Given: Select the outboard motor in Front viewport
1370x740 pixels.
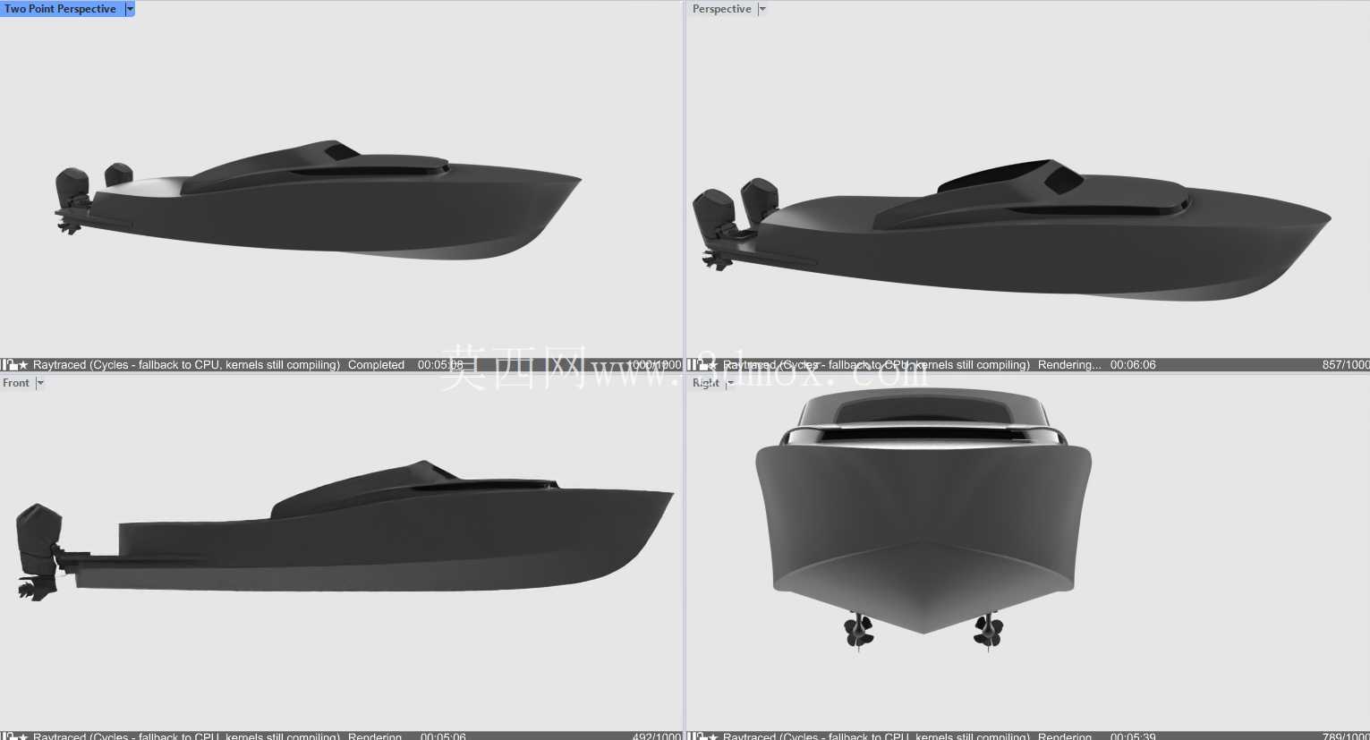Looking at the screenshot, I should [38, 551].
